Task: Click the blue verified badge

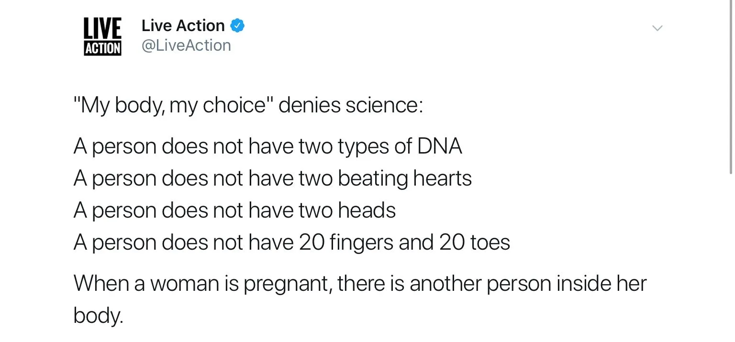Action: point(238,26)
